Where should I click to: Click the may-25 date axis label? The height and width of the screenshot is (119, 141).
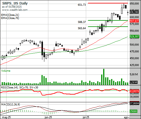click(x=6, y=117)
